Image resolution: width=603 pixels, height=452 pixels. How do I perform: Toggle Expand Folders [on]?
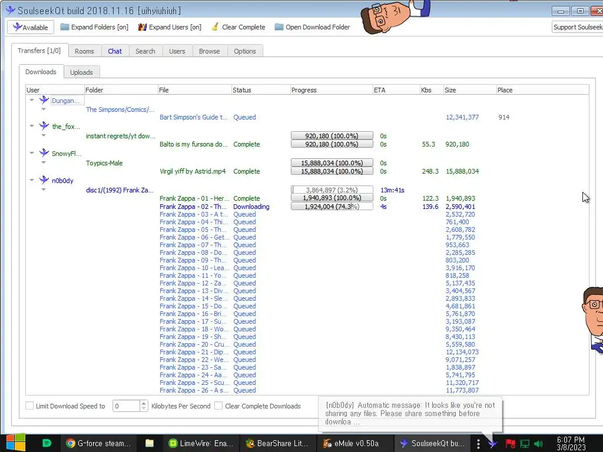coord(94,27)
